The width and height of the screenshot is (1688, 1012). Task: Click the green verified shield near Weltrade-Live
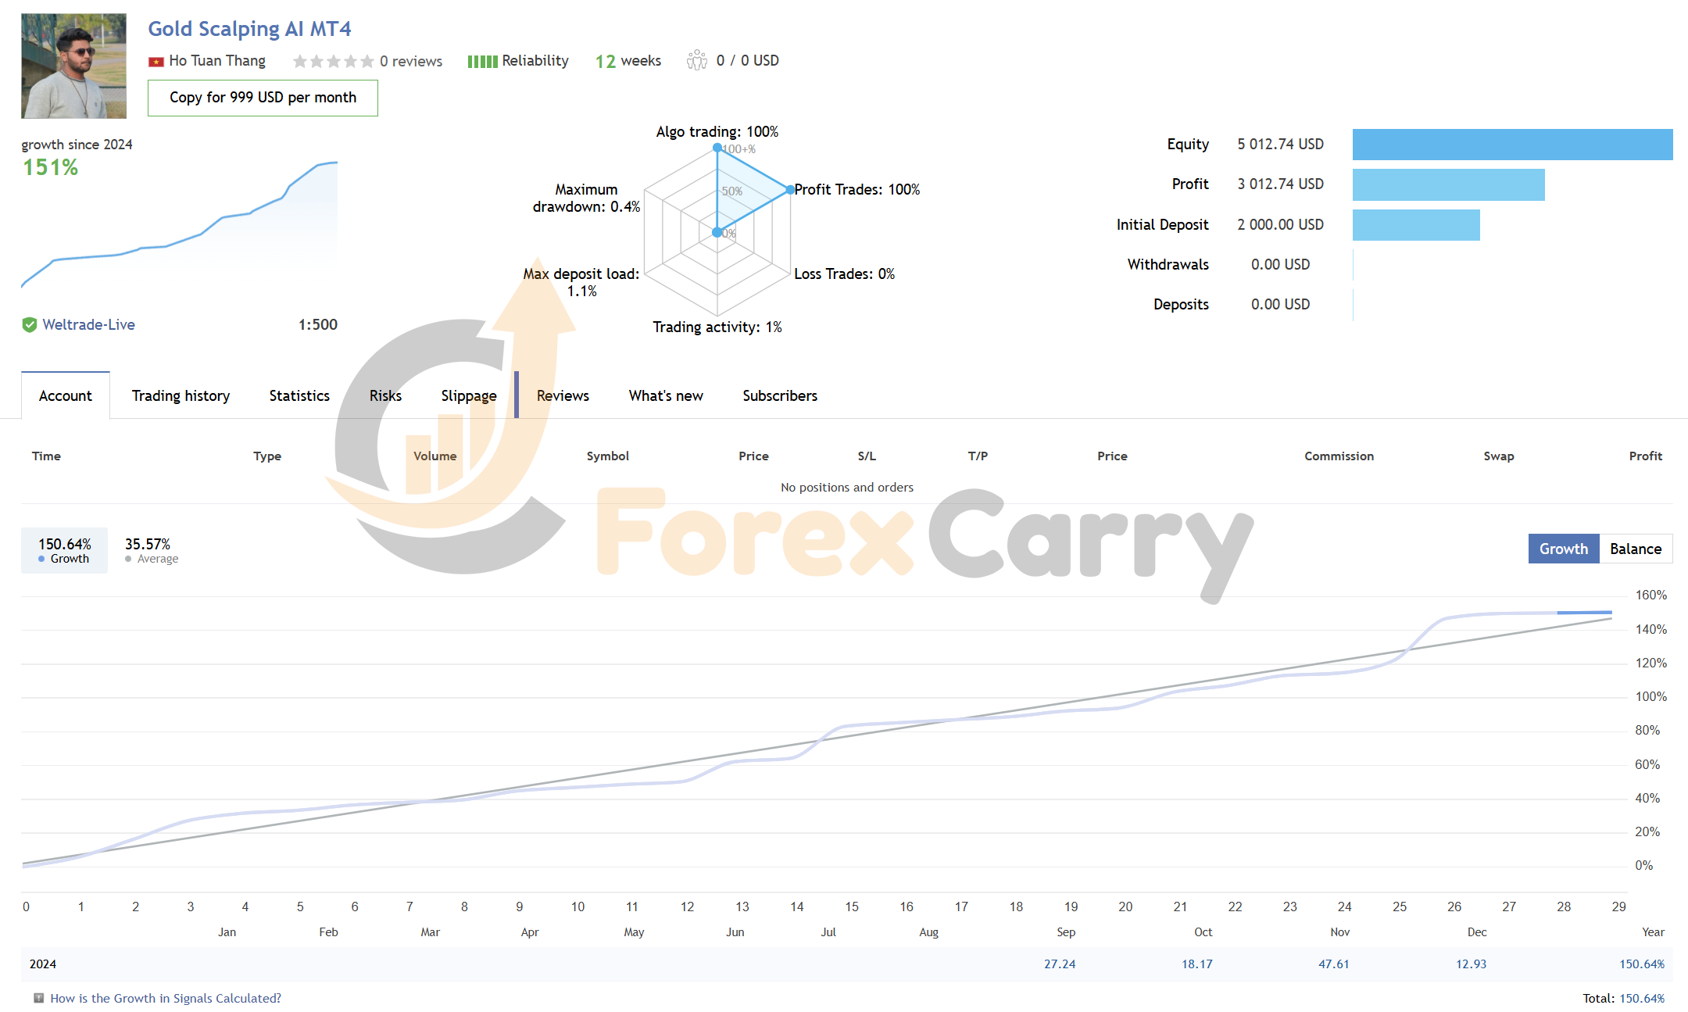[30, 325]
